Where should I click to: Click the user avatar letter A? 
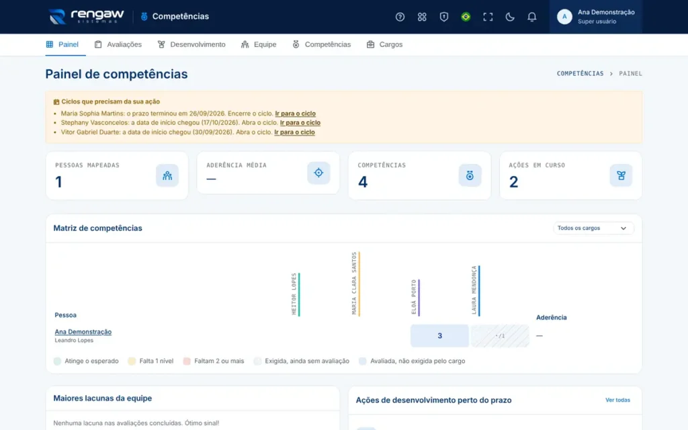[564, 17]
